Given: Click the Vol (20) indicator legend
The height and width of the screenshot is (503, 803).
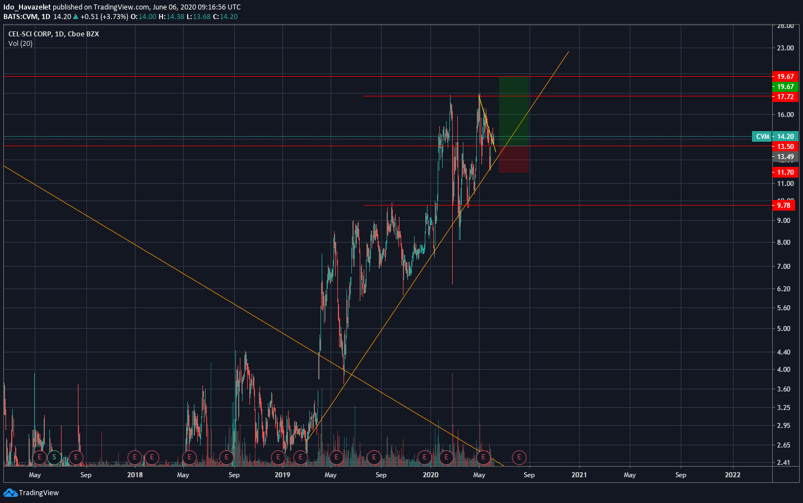Looking at the screenshot, I should pyautogui.click(x=20, y=44).
